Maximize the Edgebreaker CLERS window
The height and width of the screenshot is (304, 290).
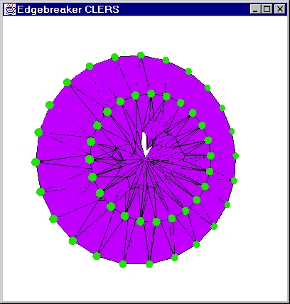click(x=267, y=9)
